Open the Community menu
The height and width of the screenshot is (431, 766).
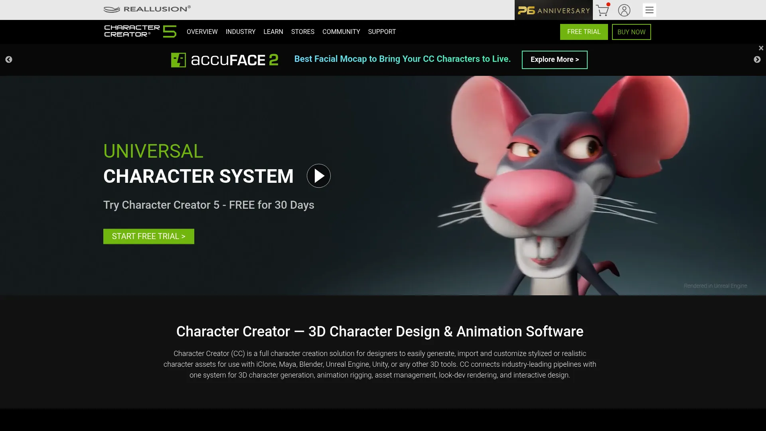tap(341, 32)
